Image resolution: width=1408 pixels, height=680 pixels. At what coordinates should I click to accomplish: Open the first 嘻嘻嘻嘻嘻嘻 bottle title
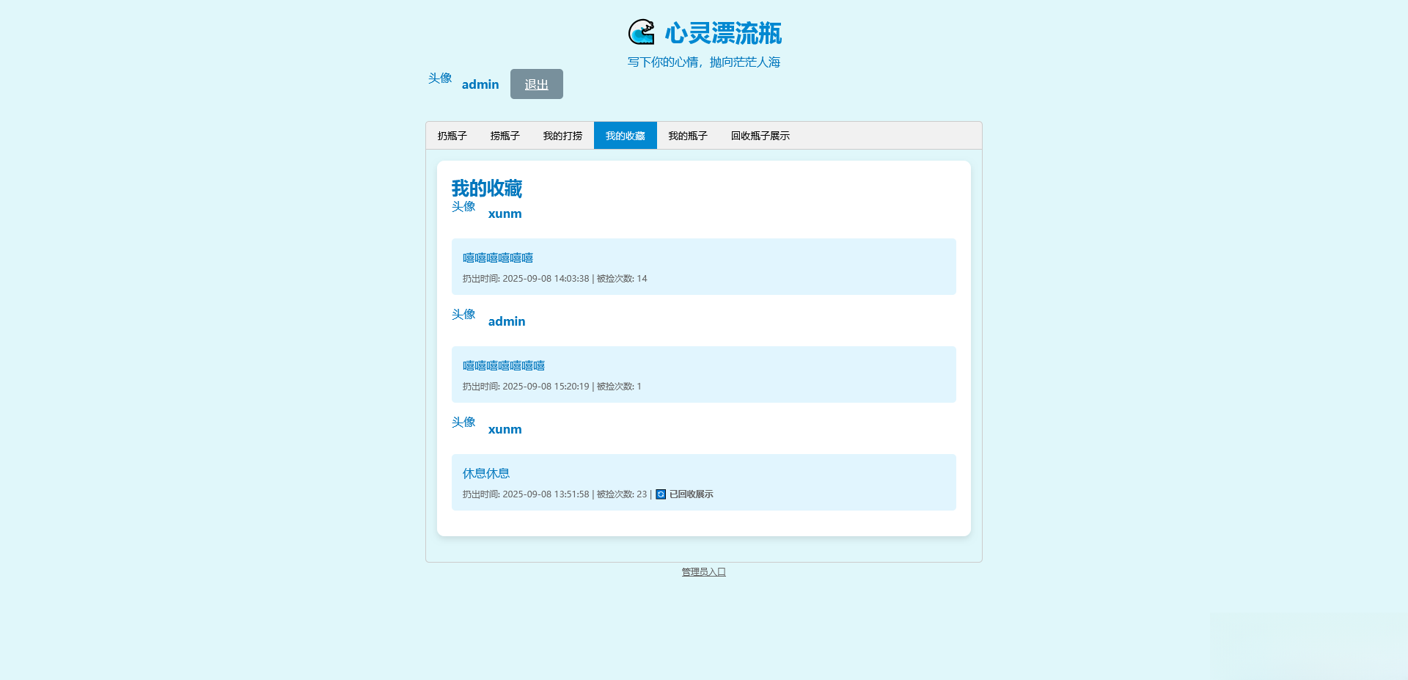point(497,257)
